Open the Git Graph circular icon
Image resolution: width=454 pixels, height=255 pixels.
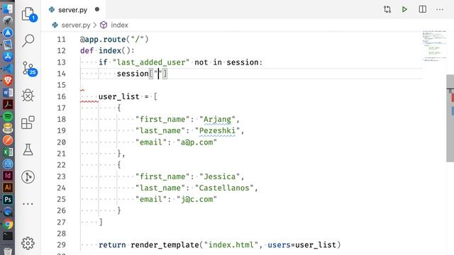coord(28,176)
